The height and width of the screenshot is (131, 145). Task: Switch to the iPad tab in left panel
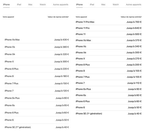(19, 5)
